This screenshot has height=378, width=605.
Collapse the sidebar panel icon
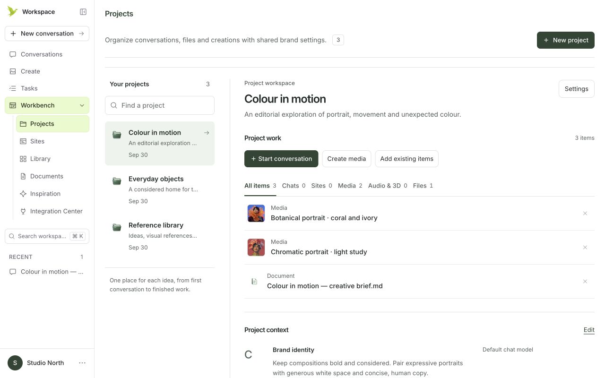pos(83,12)
